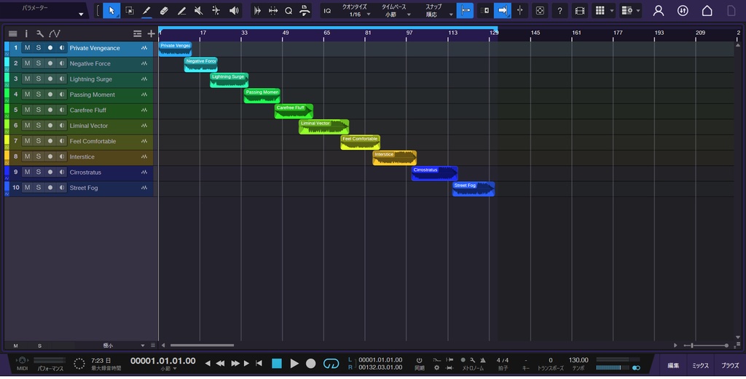Image resolution: width=746 pixels, height=379 pixels.
Task: Toggle Snap to grid button
Action: pos(465,10)
